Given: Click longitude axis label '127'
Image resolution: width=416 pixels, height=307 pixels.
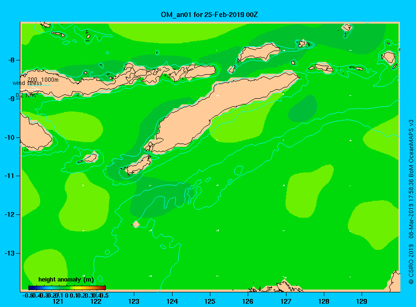Looking at the screenshot, I should [x=286, y=301].
